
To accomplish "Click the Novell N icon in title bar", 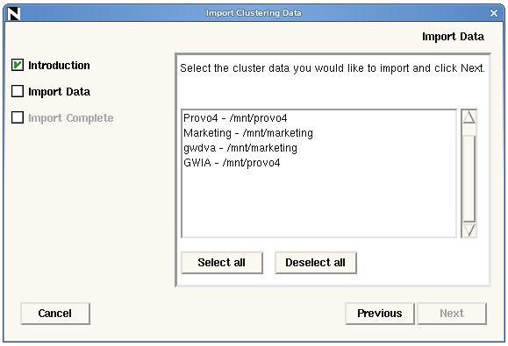I will [x=14, y=13].
